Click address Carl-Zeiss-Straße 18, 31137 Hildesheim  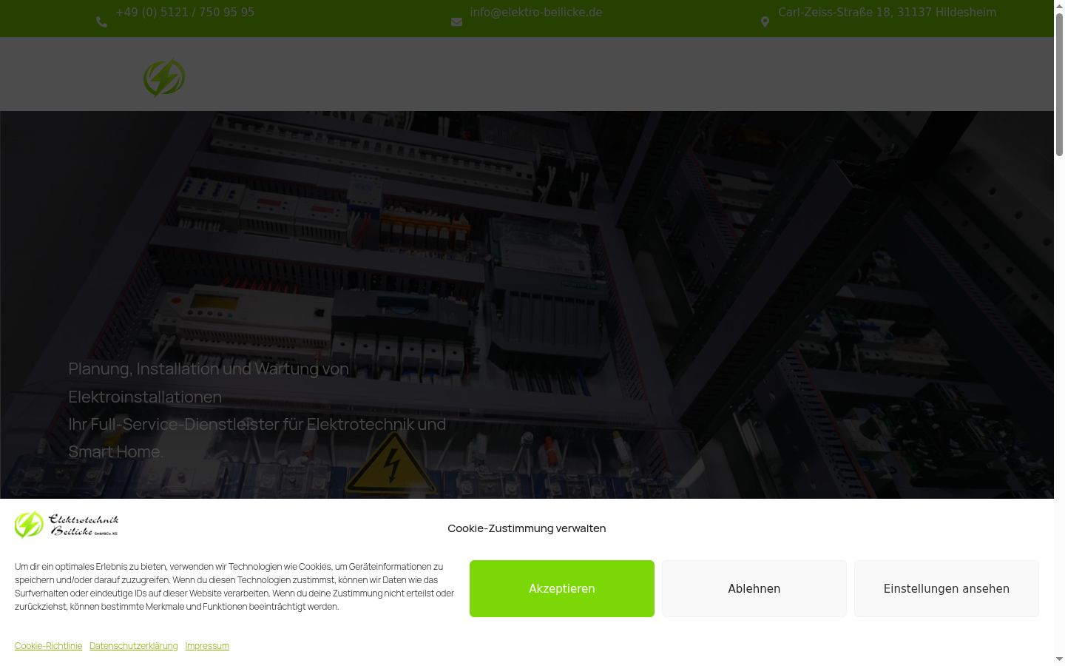pos(887,13)
